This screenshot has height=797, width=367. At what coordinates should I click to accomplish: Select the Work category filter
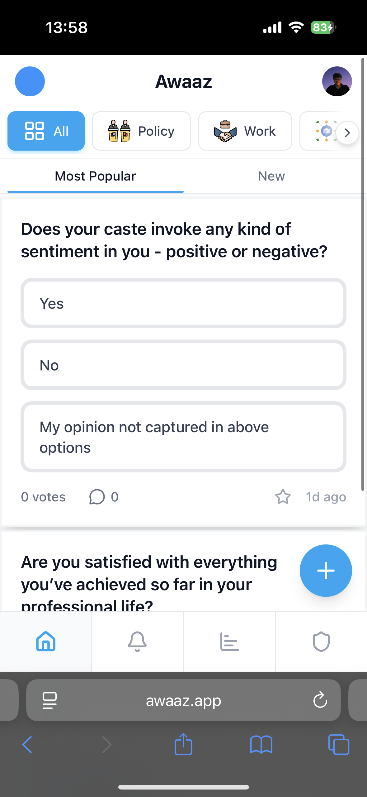pos(245,131)
